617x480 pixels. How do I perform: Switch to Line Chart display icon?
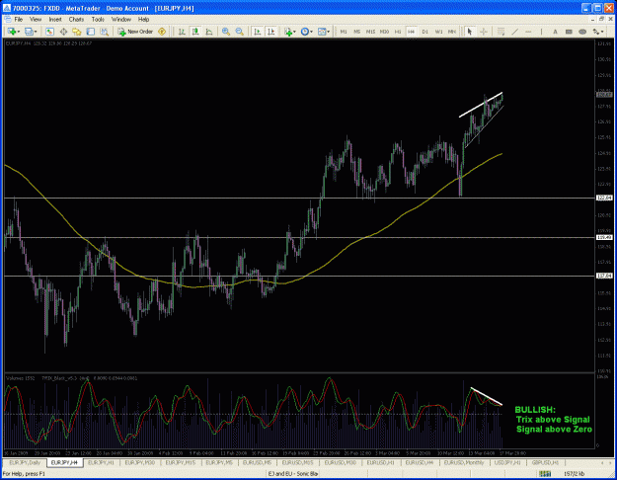[x=209, y=32]
